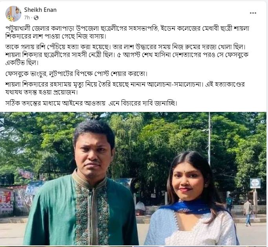Click the line about ফেসবুকে ভাংচুর, লুটপাটের
The height and width of the screenshot is (247, 268).
point(76,74)
